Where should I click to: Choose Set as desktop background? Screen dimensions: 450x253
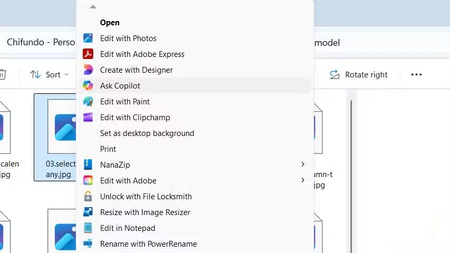click(147, 133)
